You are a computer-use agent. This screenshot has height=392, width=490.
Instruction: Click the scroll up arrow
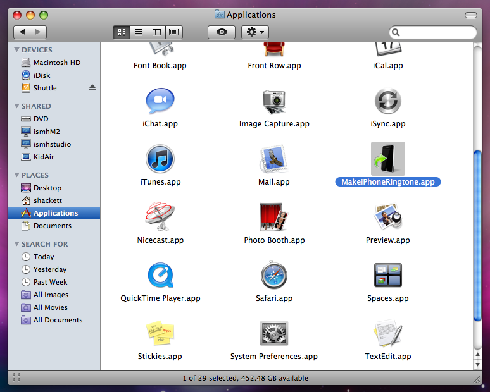click(477, 355)
